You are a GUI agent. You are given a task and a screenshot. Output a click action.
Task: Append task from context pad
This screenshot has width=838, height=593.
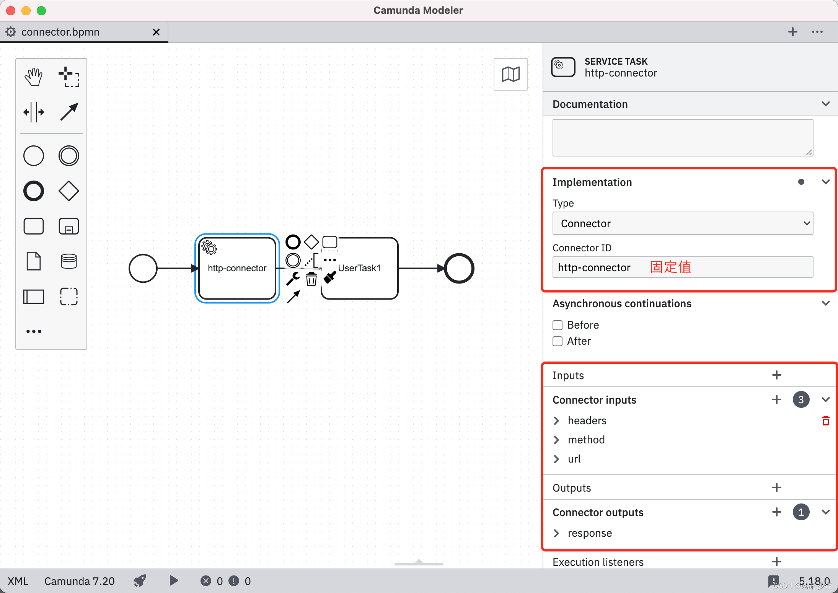[x=330, y=242]
